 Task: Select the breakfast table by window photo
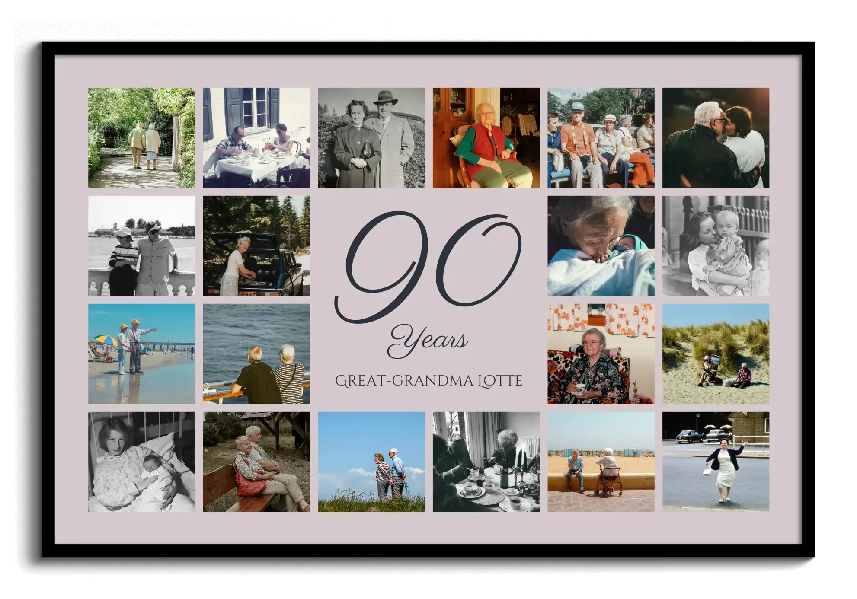[256, 137]
